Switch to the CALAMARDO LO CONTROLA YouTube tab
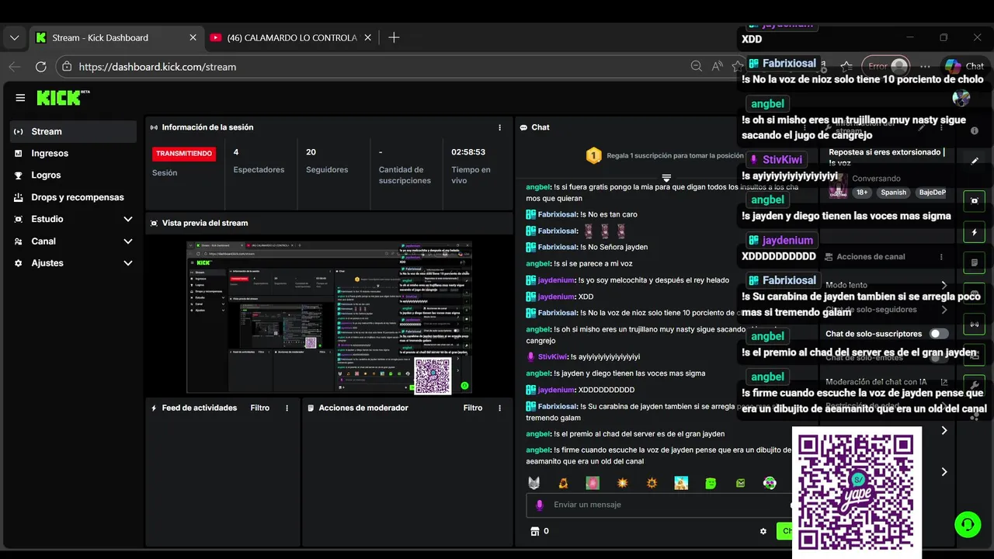 click(x=293, y=37)
